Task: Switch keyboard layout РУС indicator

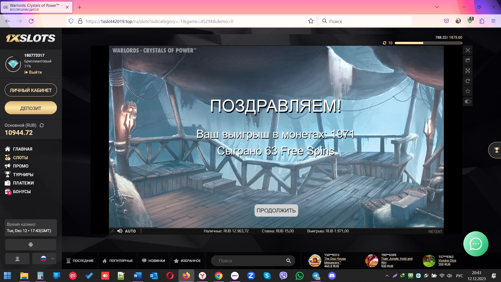Action: pos(459,276)
